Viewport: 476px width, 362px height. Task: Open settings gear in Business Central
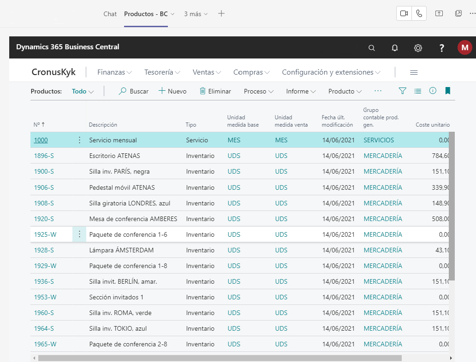[418, 48]
